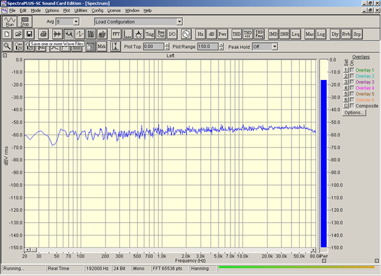Open a file using the folder icon
Image resolution: width=381 pixels, height=276 pixels.
pos(18,34)
